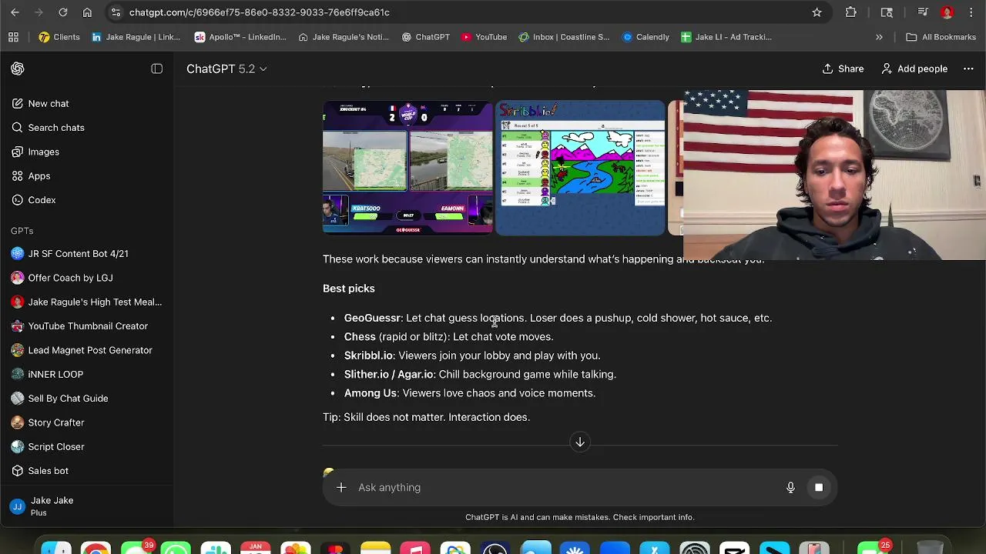Open the browser Extensions puzzle icon
986x554 pixels.
851,12
